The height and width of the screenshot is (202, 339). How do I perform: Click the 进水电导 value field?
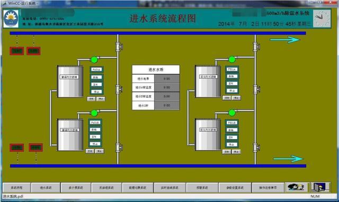click(x=167, y=79)
